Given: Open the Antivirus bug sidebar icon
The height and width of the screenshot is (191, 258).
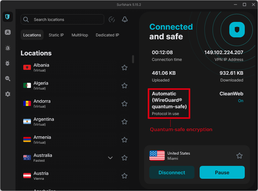Looking at the screenshot, I should pos(7,63).
